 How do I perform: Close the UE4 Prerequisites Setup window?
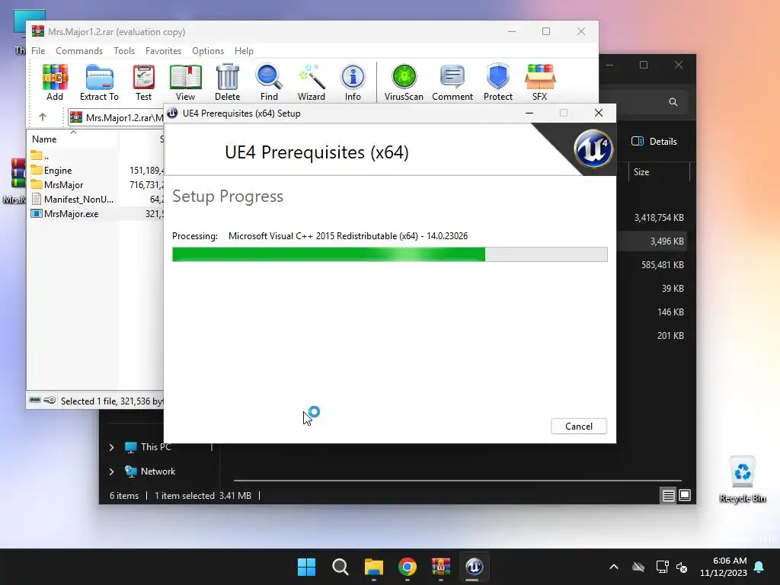599,113
